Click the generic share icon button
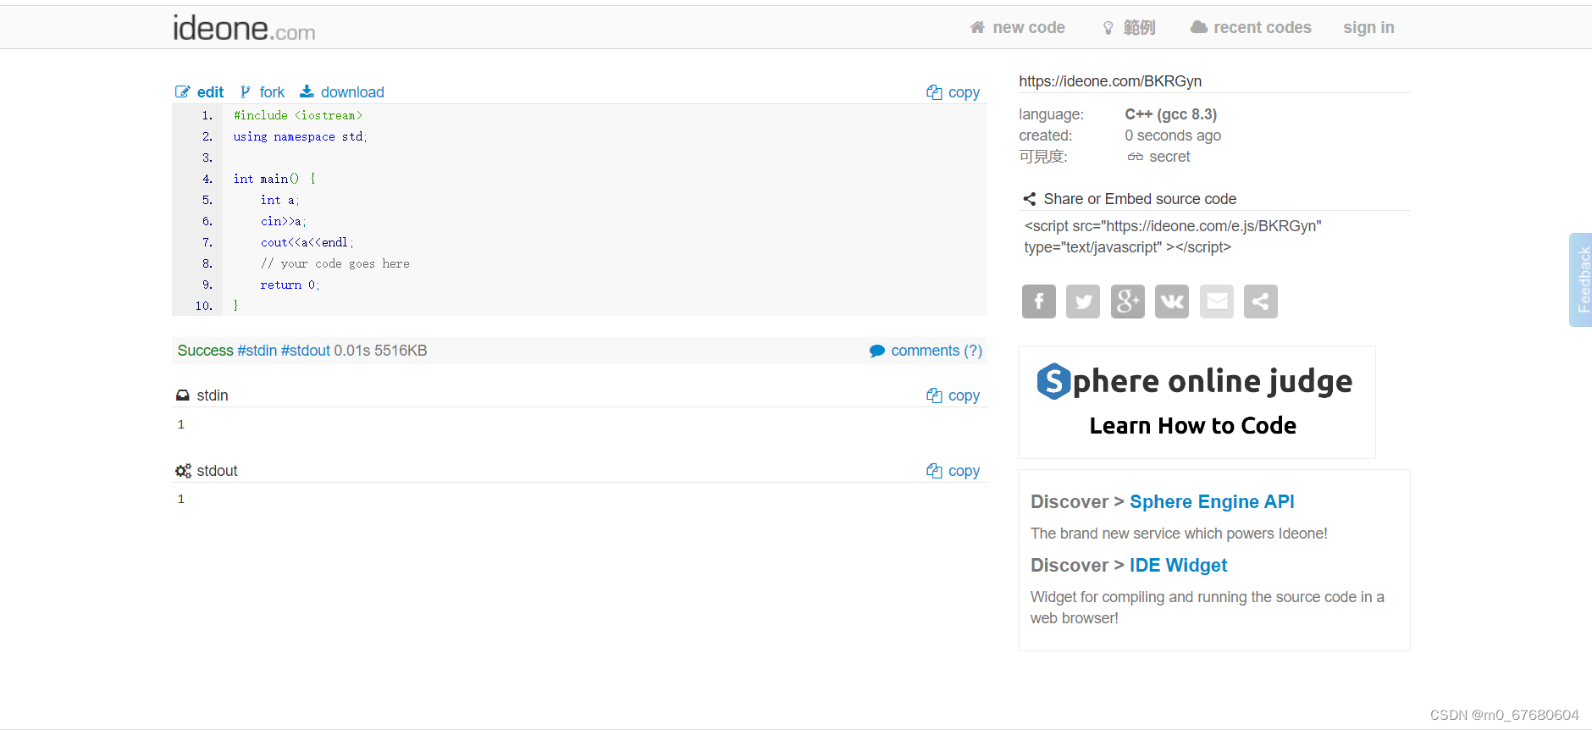This screenshot has width=1592, height=730. pyautogui.click(x=1261, y=301)
